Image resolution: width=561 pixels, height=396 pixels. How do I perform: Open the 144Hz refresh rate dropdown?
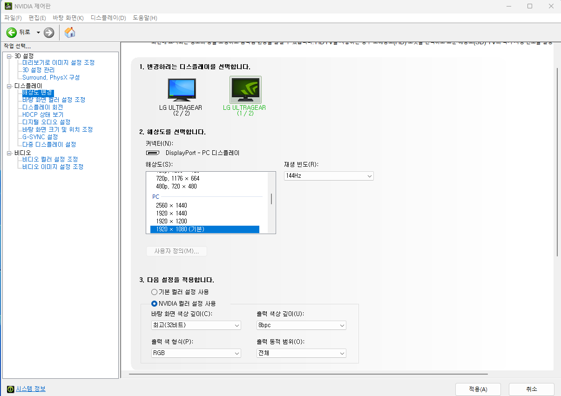click(x=329, y=176)
